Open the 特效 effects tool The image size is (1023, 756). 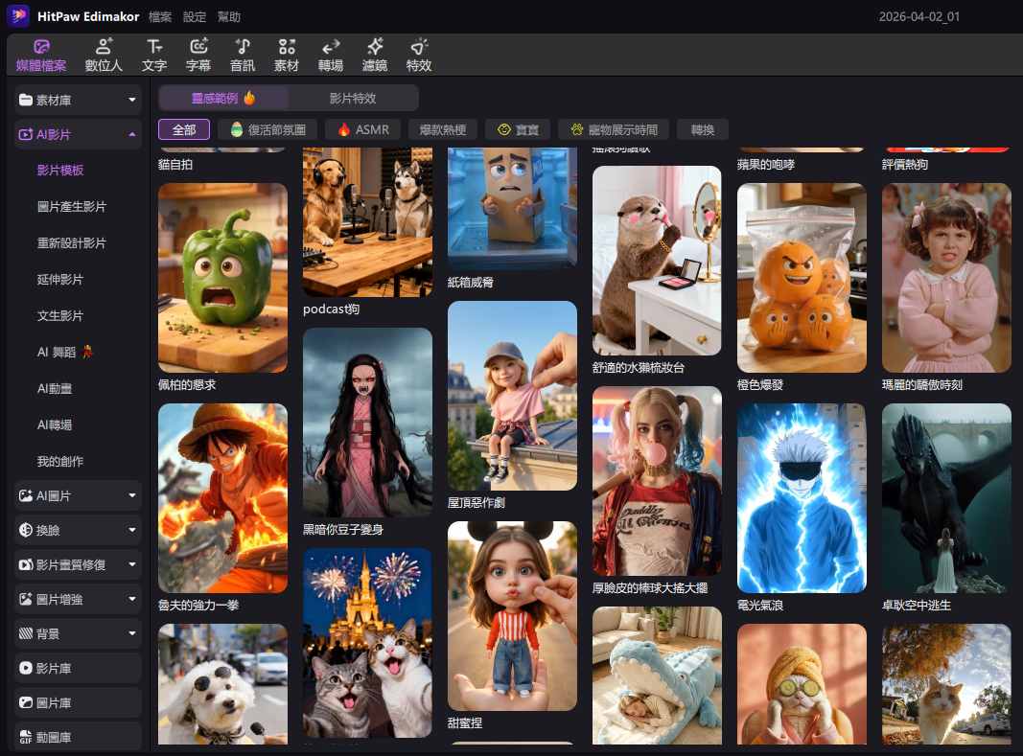click(x=419, y=55)
